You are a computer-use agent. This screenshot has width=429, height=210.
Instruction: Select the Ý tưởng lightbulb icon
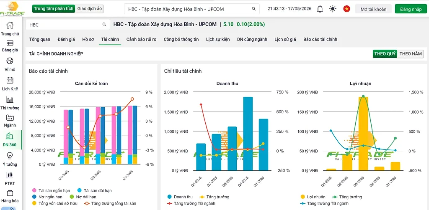point(10,156)
